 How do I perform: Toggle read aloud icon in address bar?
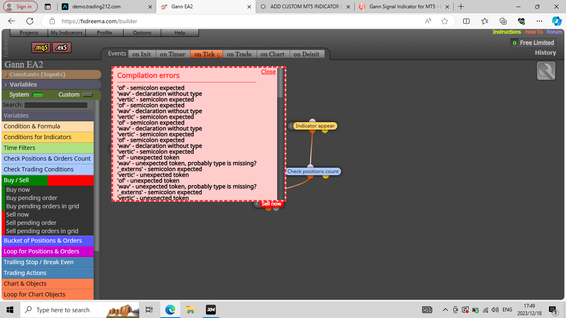[x=428, y=21]
